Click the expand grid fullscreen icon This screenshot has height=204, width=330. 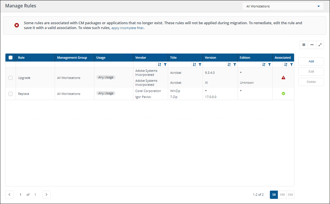pyautogui.click(x=320, y=45)
